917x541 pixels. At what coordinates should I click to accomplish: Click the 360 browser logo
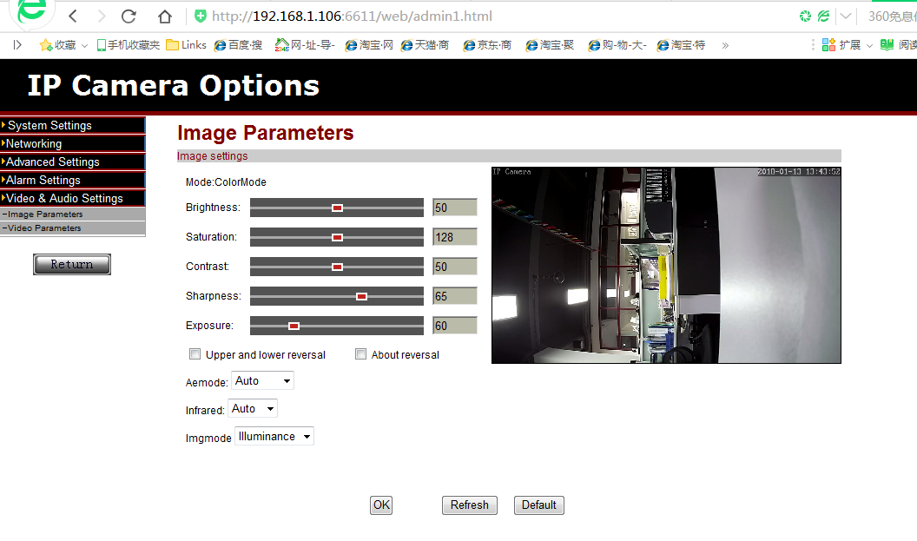(31, 11)
